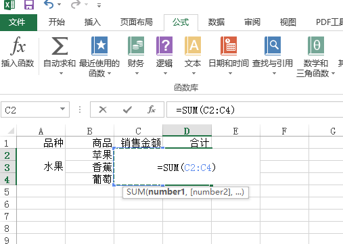Click the SUM function name in tooltip
343x244 pixels.
[136, 192]
